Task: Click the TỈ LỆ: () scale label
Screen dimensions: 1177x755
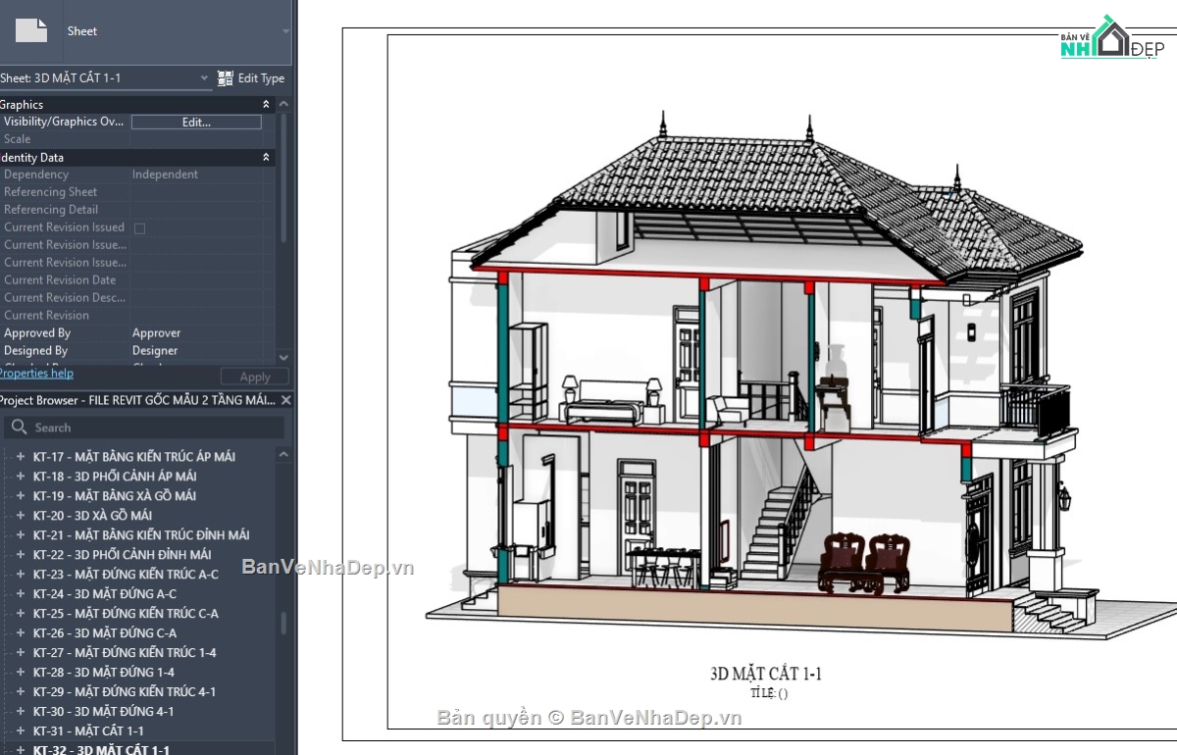Action: 769,693
